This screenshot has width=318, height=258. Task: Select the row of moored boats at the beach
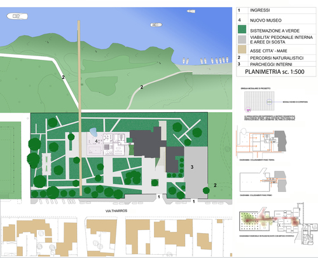[x=205, y=61]
